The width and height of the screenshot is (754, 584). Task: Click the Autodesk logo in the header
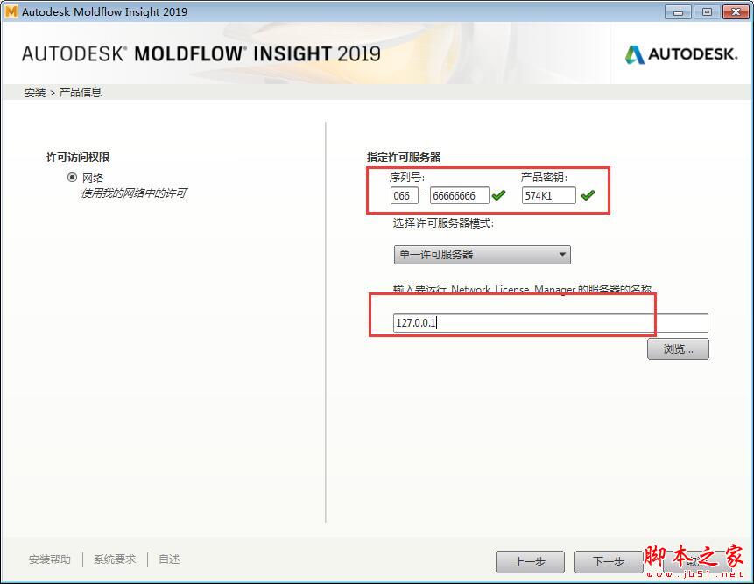[x=681, y=54]
